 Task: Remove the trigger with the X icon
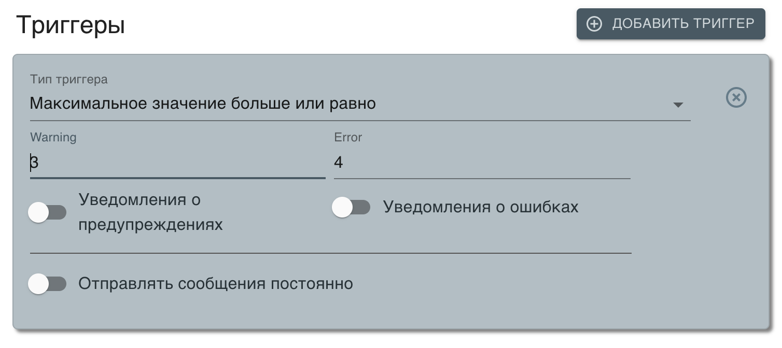[736, 97]
